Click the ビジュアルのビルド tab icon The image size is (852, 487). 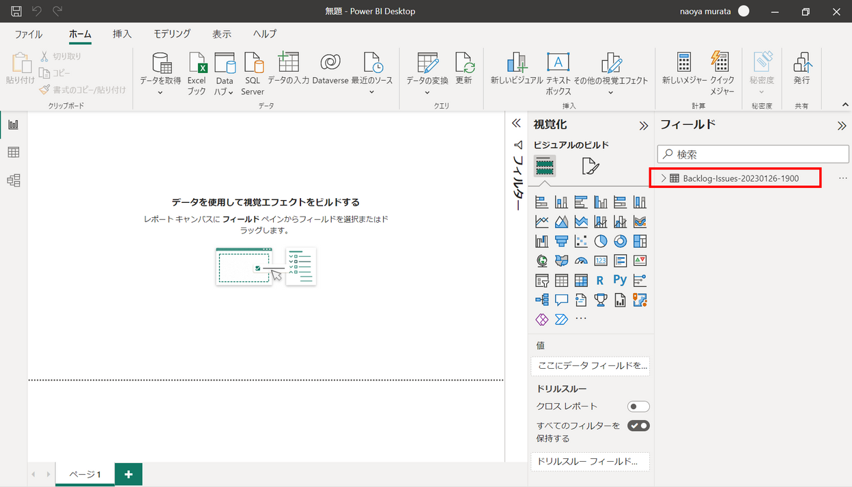pyautogui.click(x=544, y=166)
